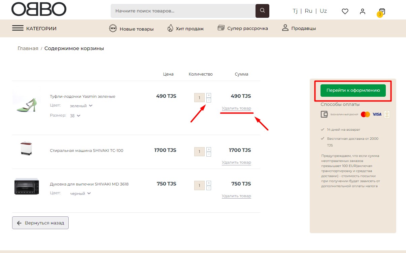Open the user account icon
The height and width of the screenshot is (253, 406).
362,11
